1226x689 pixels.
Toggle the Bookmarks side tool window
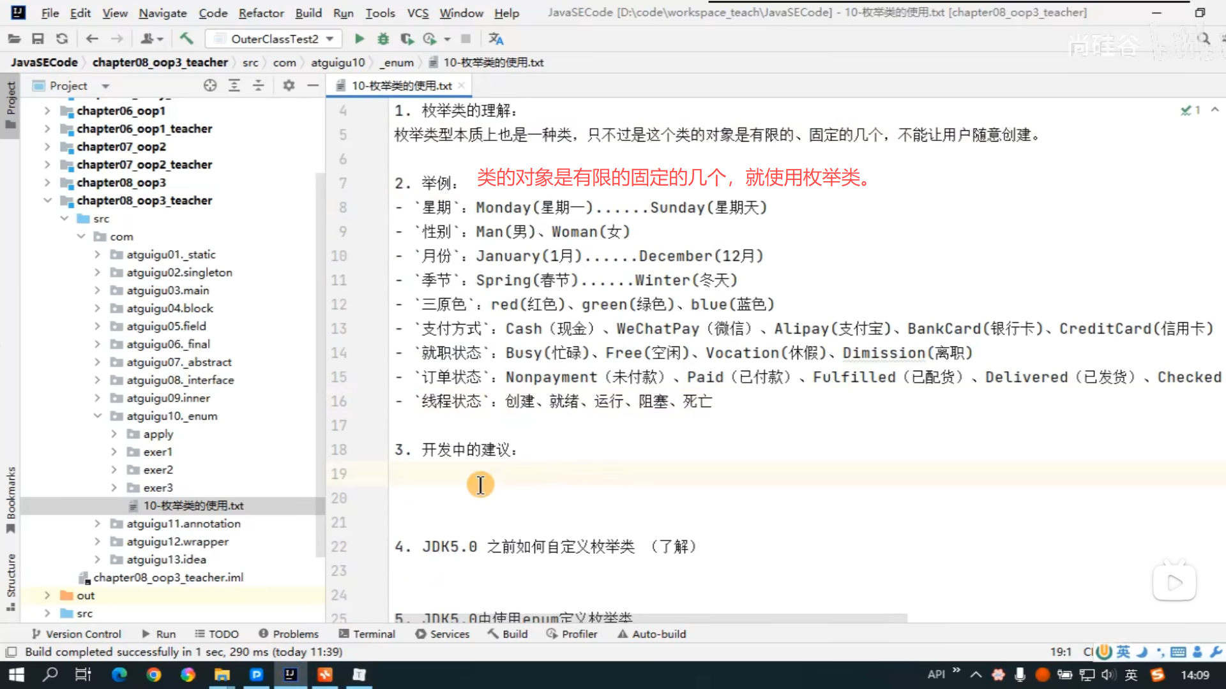click(x=11, y=500)
